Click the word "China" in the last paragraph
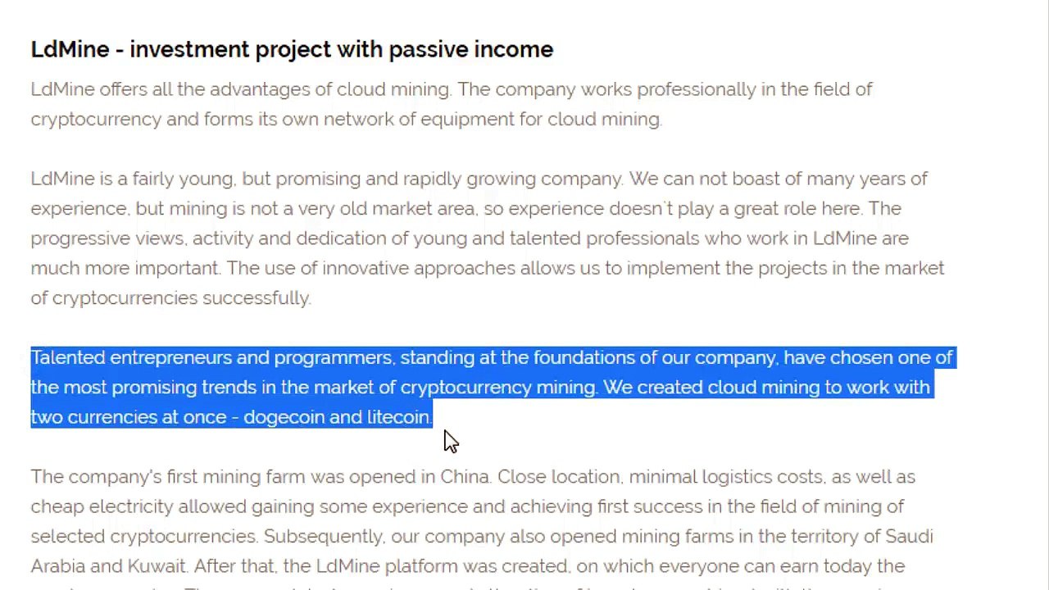 click(x=465, y=477)
